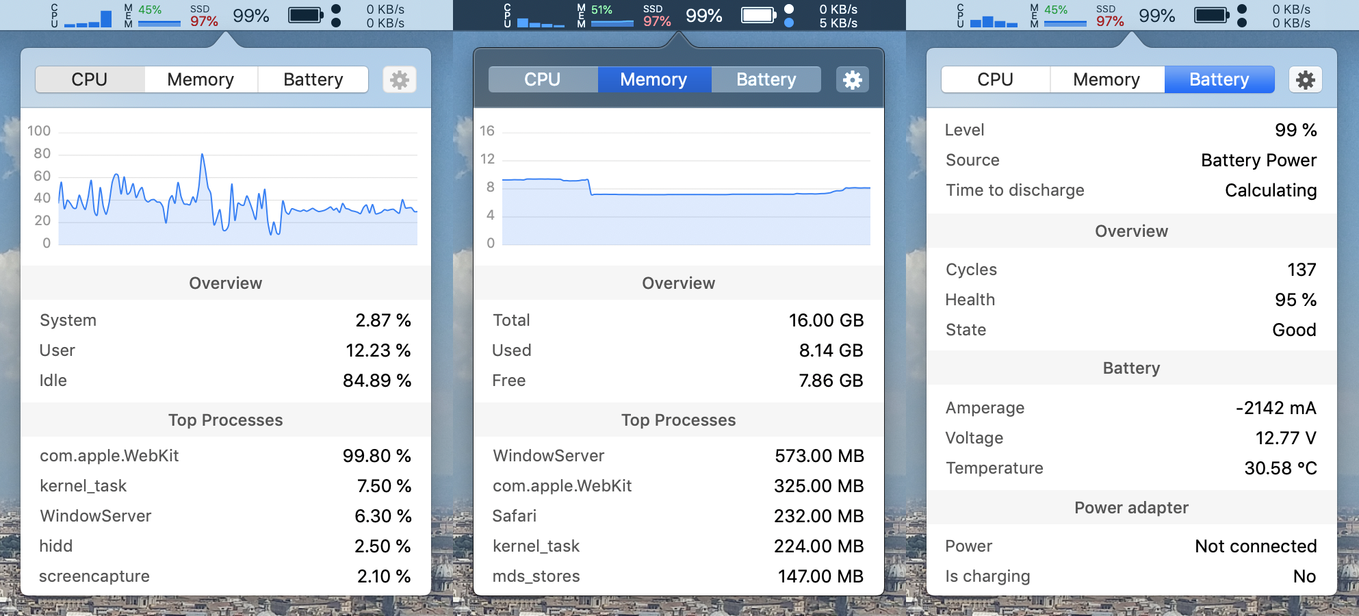Image resolution: width=1359 pixels, height=616 pixels.
Task: Click the com.apple.WebKit 99.80 % process row
Action: tap(225, 456)
